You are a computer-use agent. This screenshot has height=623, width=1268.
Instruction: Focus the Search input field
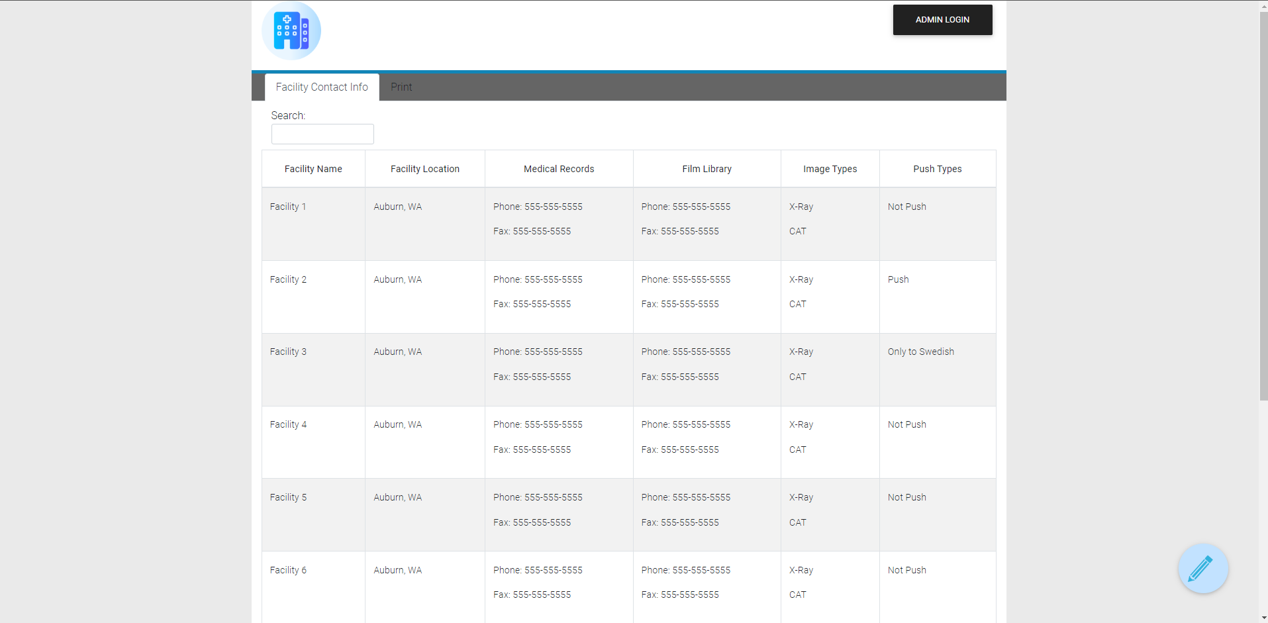tap(322, 134)
